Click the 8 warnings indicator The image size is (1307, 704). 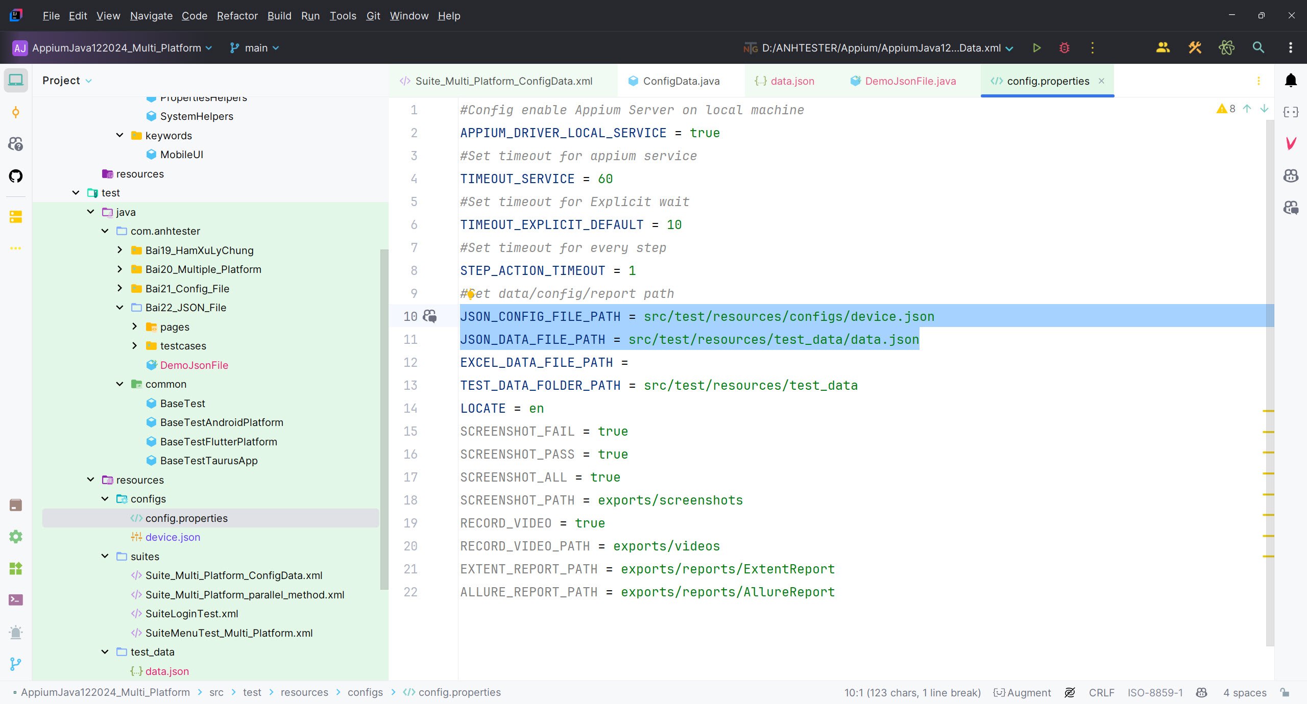click(1226, 109)
